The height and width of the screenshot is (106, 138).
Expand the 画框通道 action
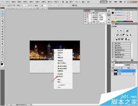point(91,17)
